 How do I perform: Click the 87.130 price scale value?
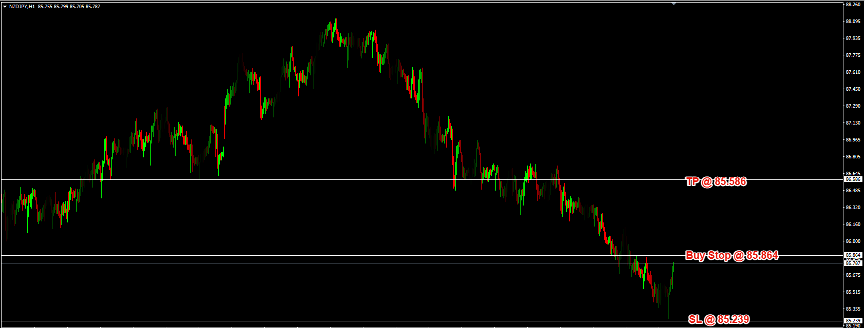coord(853,123)
